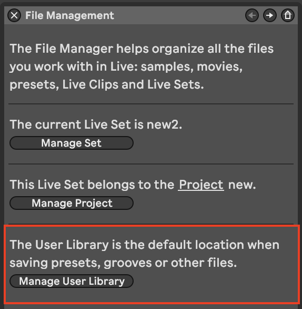This screenshot has width=302, height=309.
Task: Go forward with the right arrow icon
Action: click(270, 15)
